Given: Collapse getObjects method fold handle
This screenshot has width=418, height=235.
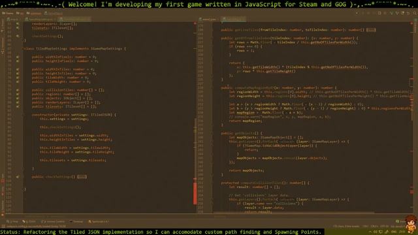Looking at the screenshot, I should 213,133.
